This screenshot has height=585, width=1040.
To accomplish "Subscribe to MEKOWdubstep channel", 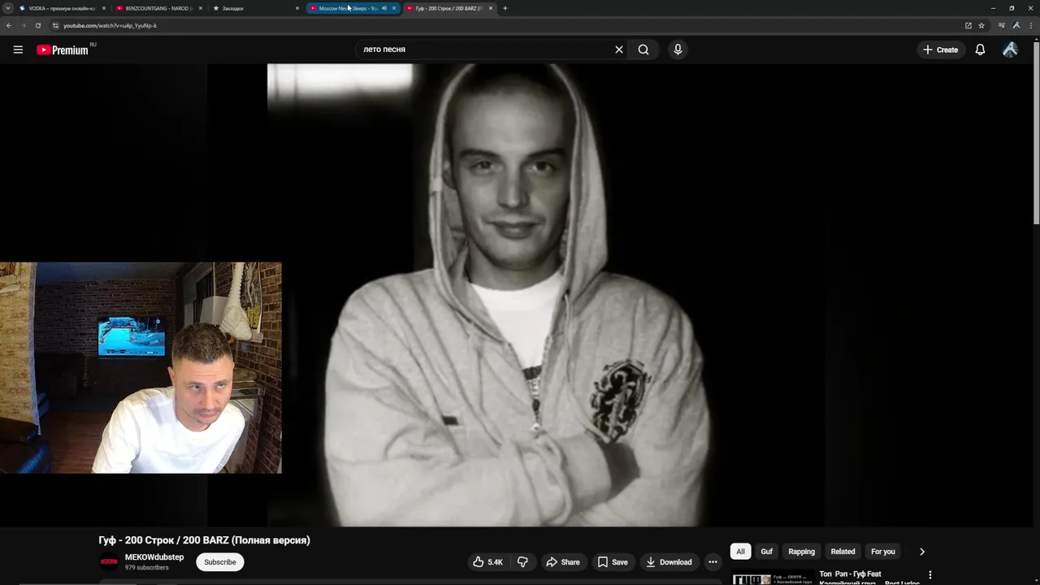I will (x=220, y=562).
